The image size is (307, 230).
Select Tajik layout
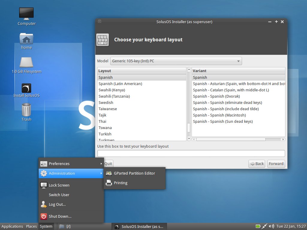(x=142, y=115)
